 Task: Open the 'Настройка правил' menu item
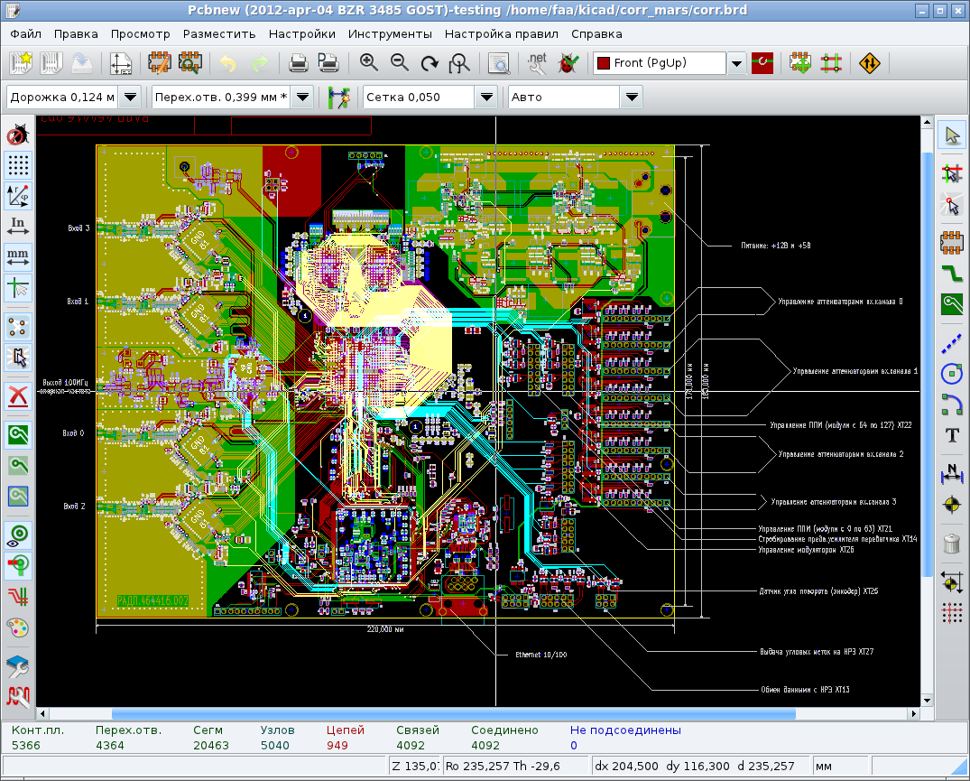click(501, 34)
